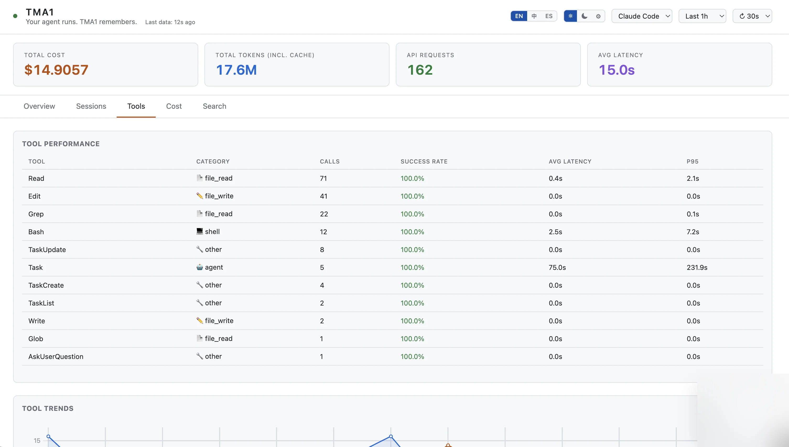Image resolution: width=789 pixels, height=447 pixels.
Task: Navigate to Overview
Action: 39,106
